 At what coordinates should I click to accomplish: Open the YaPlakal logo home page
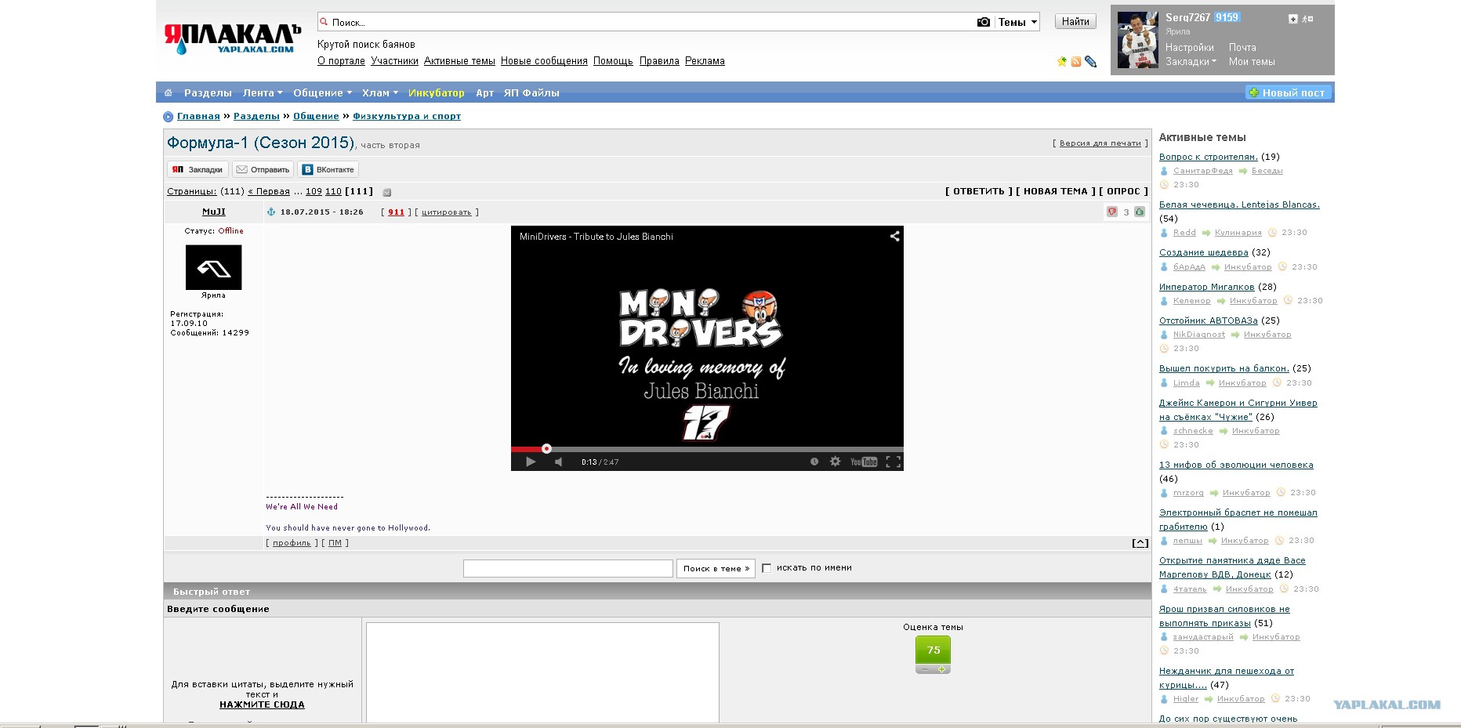(232, 39)
